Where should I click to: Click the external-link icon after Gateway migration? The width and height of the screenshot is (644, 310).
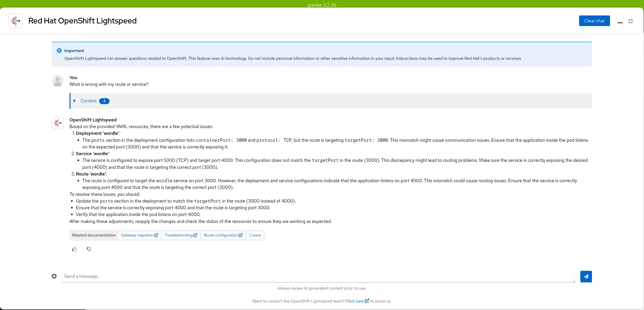[x=156, y=235]
